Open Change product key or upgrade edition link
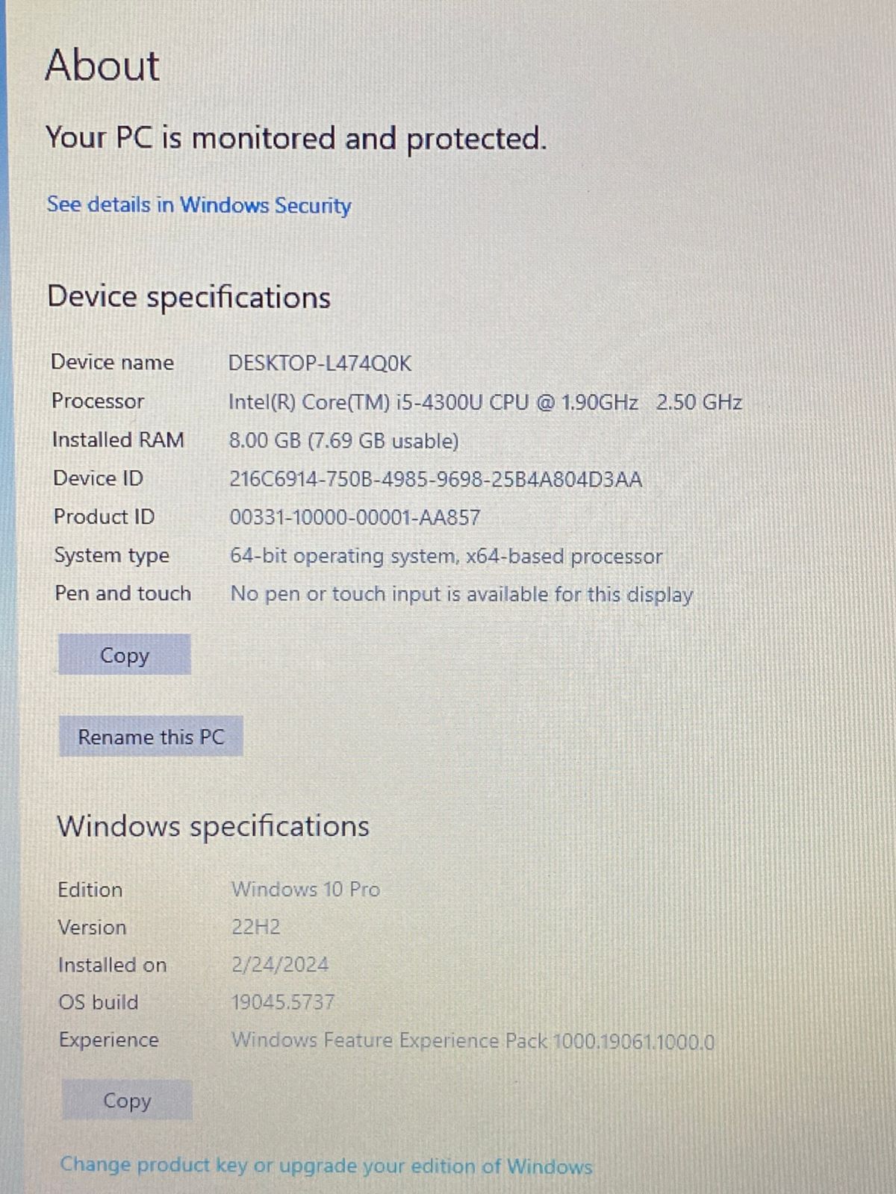Screen dimensions: 896x1194 [326, 1166]
